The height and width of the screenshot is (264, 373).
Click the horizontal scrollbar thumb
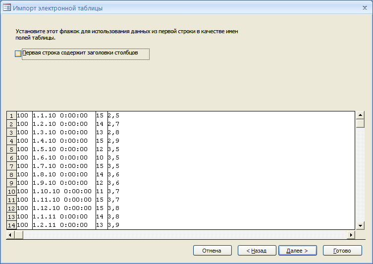point(19,235)
